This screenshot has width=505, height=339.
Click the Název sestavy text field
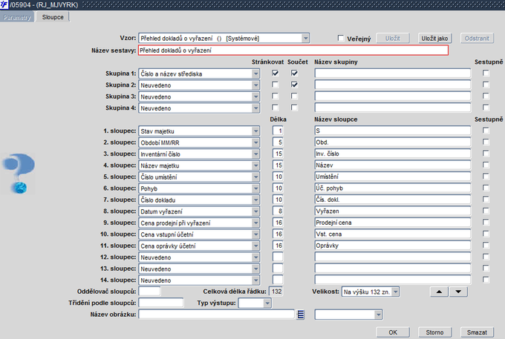point(293,50)
